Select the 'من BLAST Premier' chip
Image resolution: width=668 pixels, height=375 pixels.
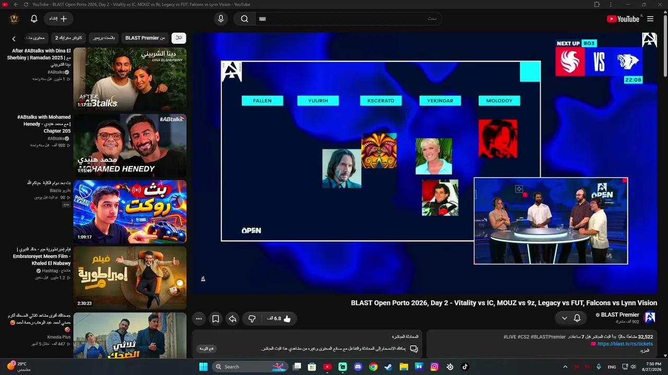pyautogui.click(x=145, y=38)
